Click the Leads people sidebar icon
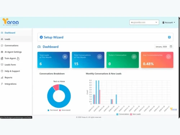Viewport: 180px width, 135px height. [2, 39]
